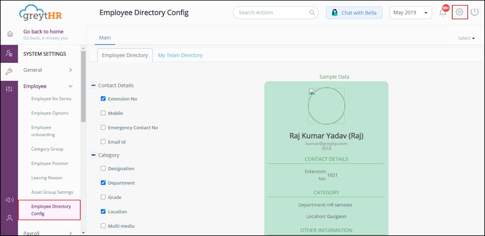This screenshot has height=236, width=485.
Task: Collapse the Contact Details section
Action: 93,85
